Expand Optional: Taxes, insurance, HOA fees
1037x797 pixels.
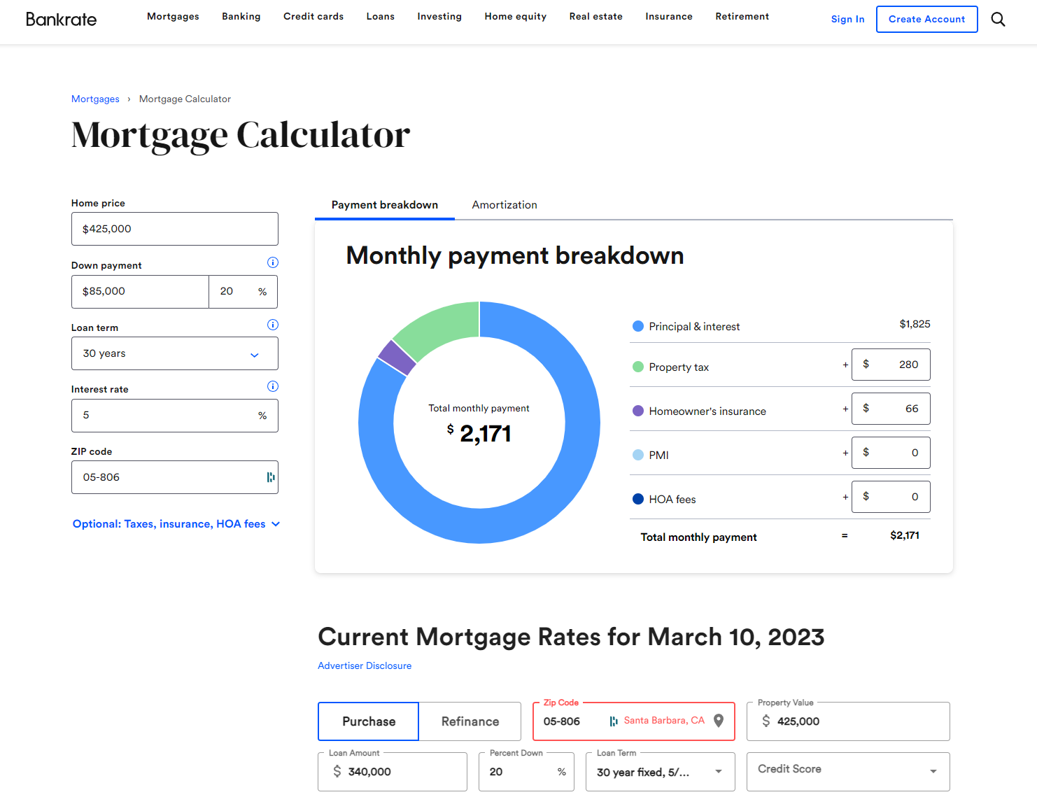click(x=176, y=524)
